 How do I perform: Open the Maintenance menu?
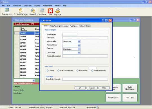(47, 6)
